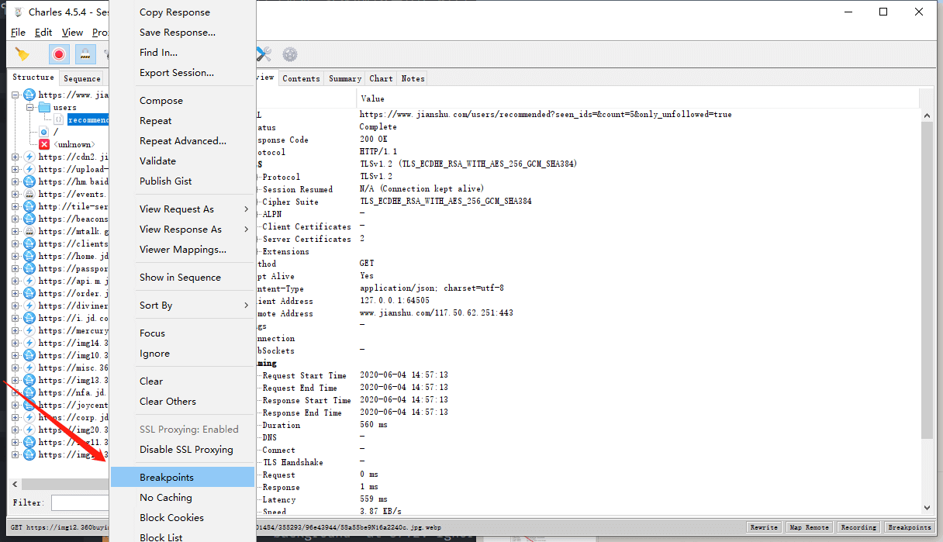
Task: Click the globe icon of https://nfa.jd. host
Action: (29, 392)
